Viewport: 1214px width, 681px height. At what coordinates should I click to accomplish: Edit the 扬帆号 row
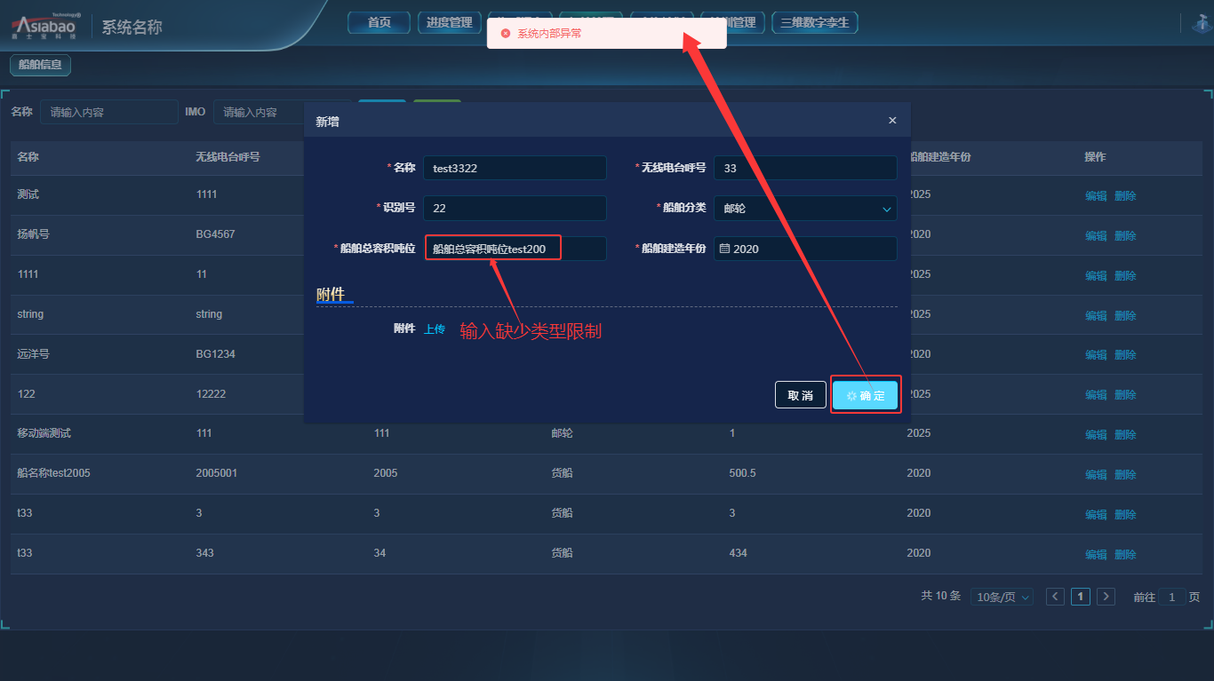point(1096,236)
